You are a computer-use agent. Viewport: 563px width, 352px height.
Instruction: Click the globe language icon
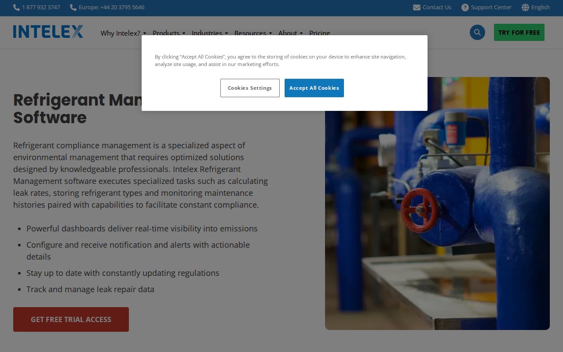coord(525,7)
